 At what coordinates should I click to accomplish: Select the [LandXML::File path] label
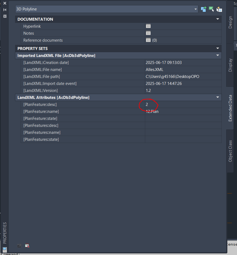[42, 77]
